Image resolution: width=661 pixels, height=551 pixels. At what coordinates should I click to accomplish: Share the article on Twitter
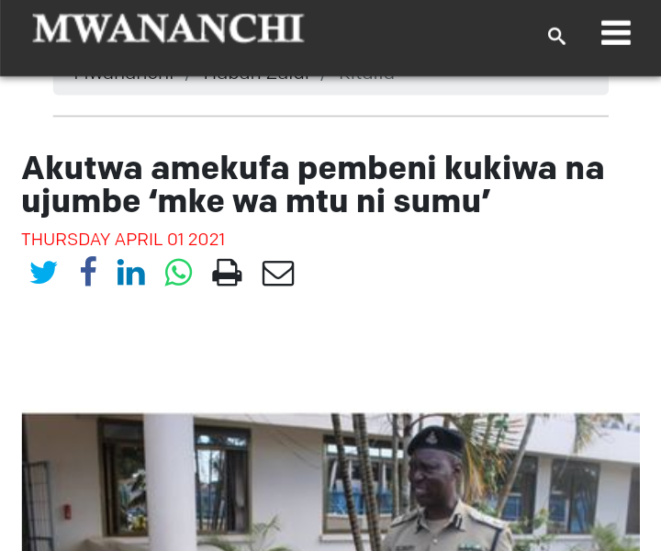[43, 273]
